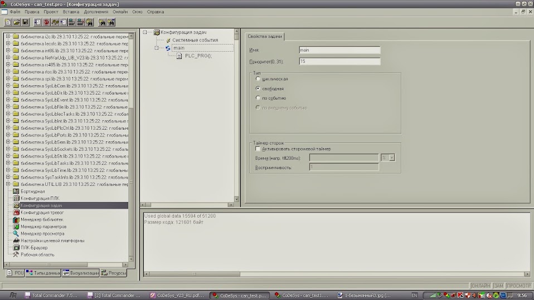Viewport: 534px width, 300px height.
Task: Expand библиотека UTIL.LIB tree node
Action: pyautogui.click(x=8, y=184)
